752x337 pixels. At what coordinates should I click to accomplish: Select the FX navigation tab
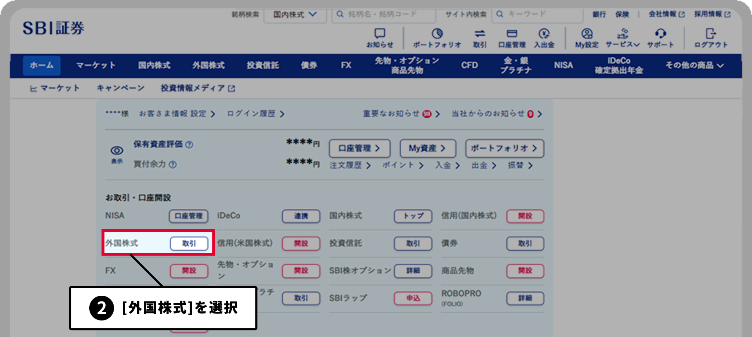pyautogui.click(x=346, y=65)
